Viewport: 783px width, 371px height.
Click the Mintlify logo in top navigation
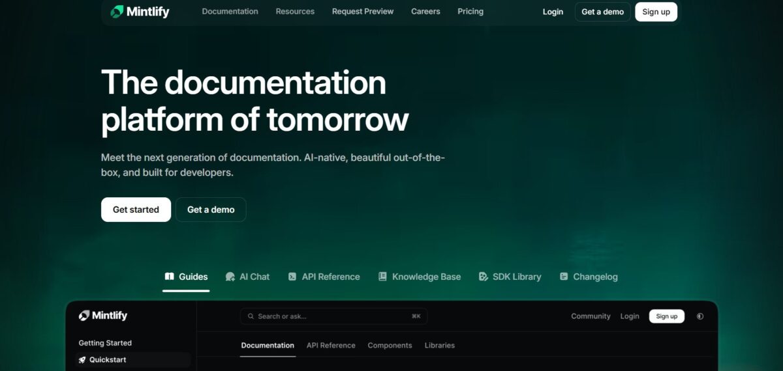pyautogui.click(x=140, y=12)
